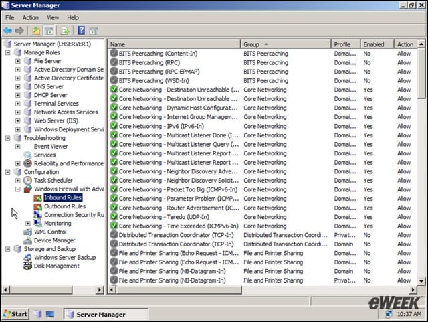Click the Device Manager icon
The width and height of the screenshot is (428, 322).
27,240
